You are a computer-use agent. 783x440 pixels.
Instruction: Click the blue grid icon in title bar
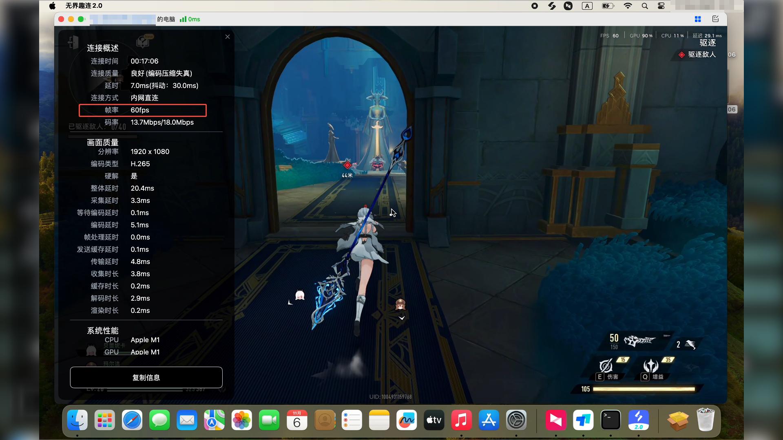click(x=698, y=19)
